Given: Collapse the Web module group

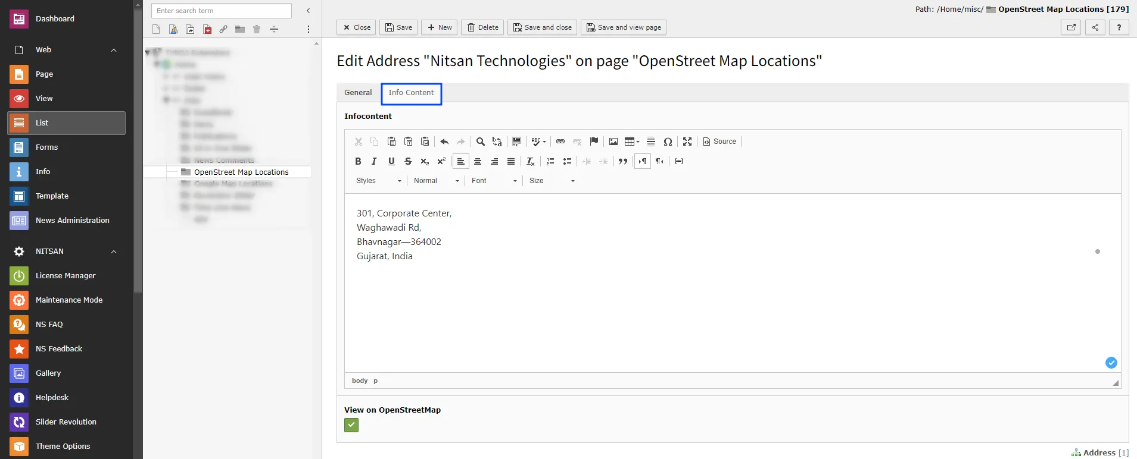Looking at the screenshot, I should click(x=114, y=50).
